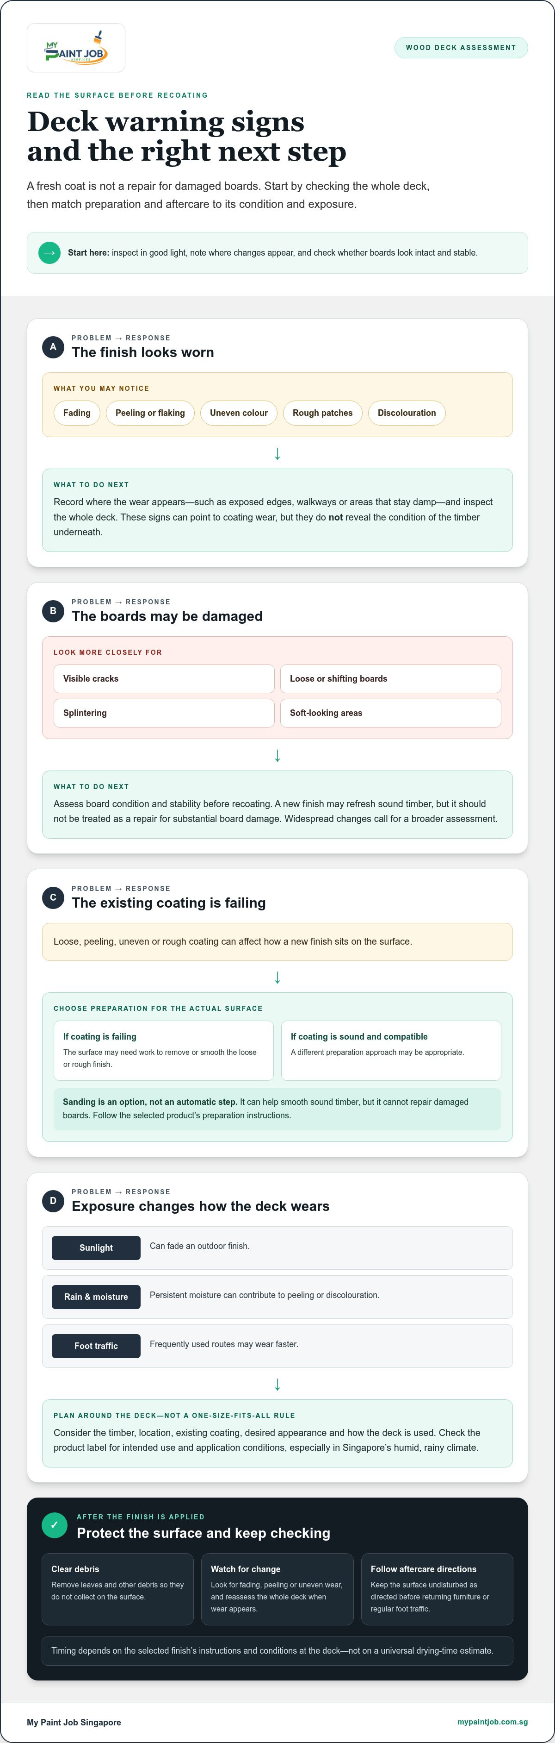The height and width of the screenshot is (1743, 555).
Task: Click the green arrow Start here icon
Action: click(x=49, y=253)
